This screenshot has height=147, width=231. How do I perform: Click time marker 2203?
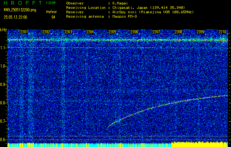click(x=68, y=32)
